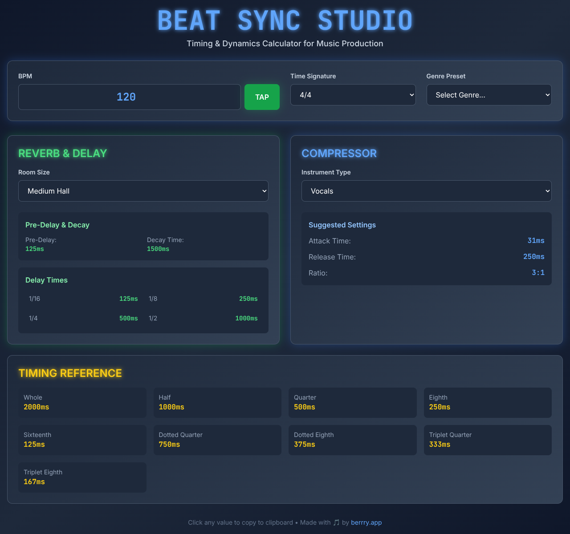
Task: Open the Instrument Type dropdown showing Vocals
Action: pos(426,190)
